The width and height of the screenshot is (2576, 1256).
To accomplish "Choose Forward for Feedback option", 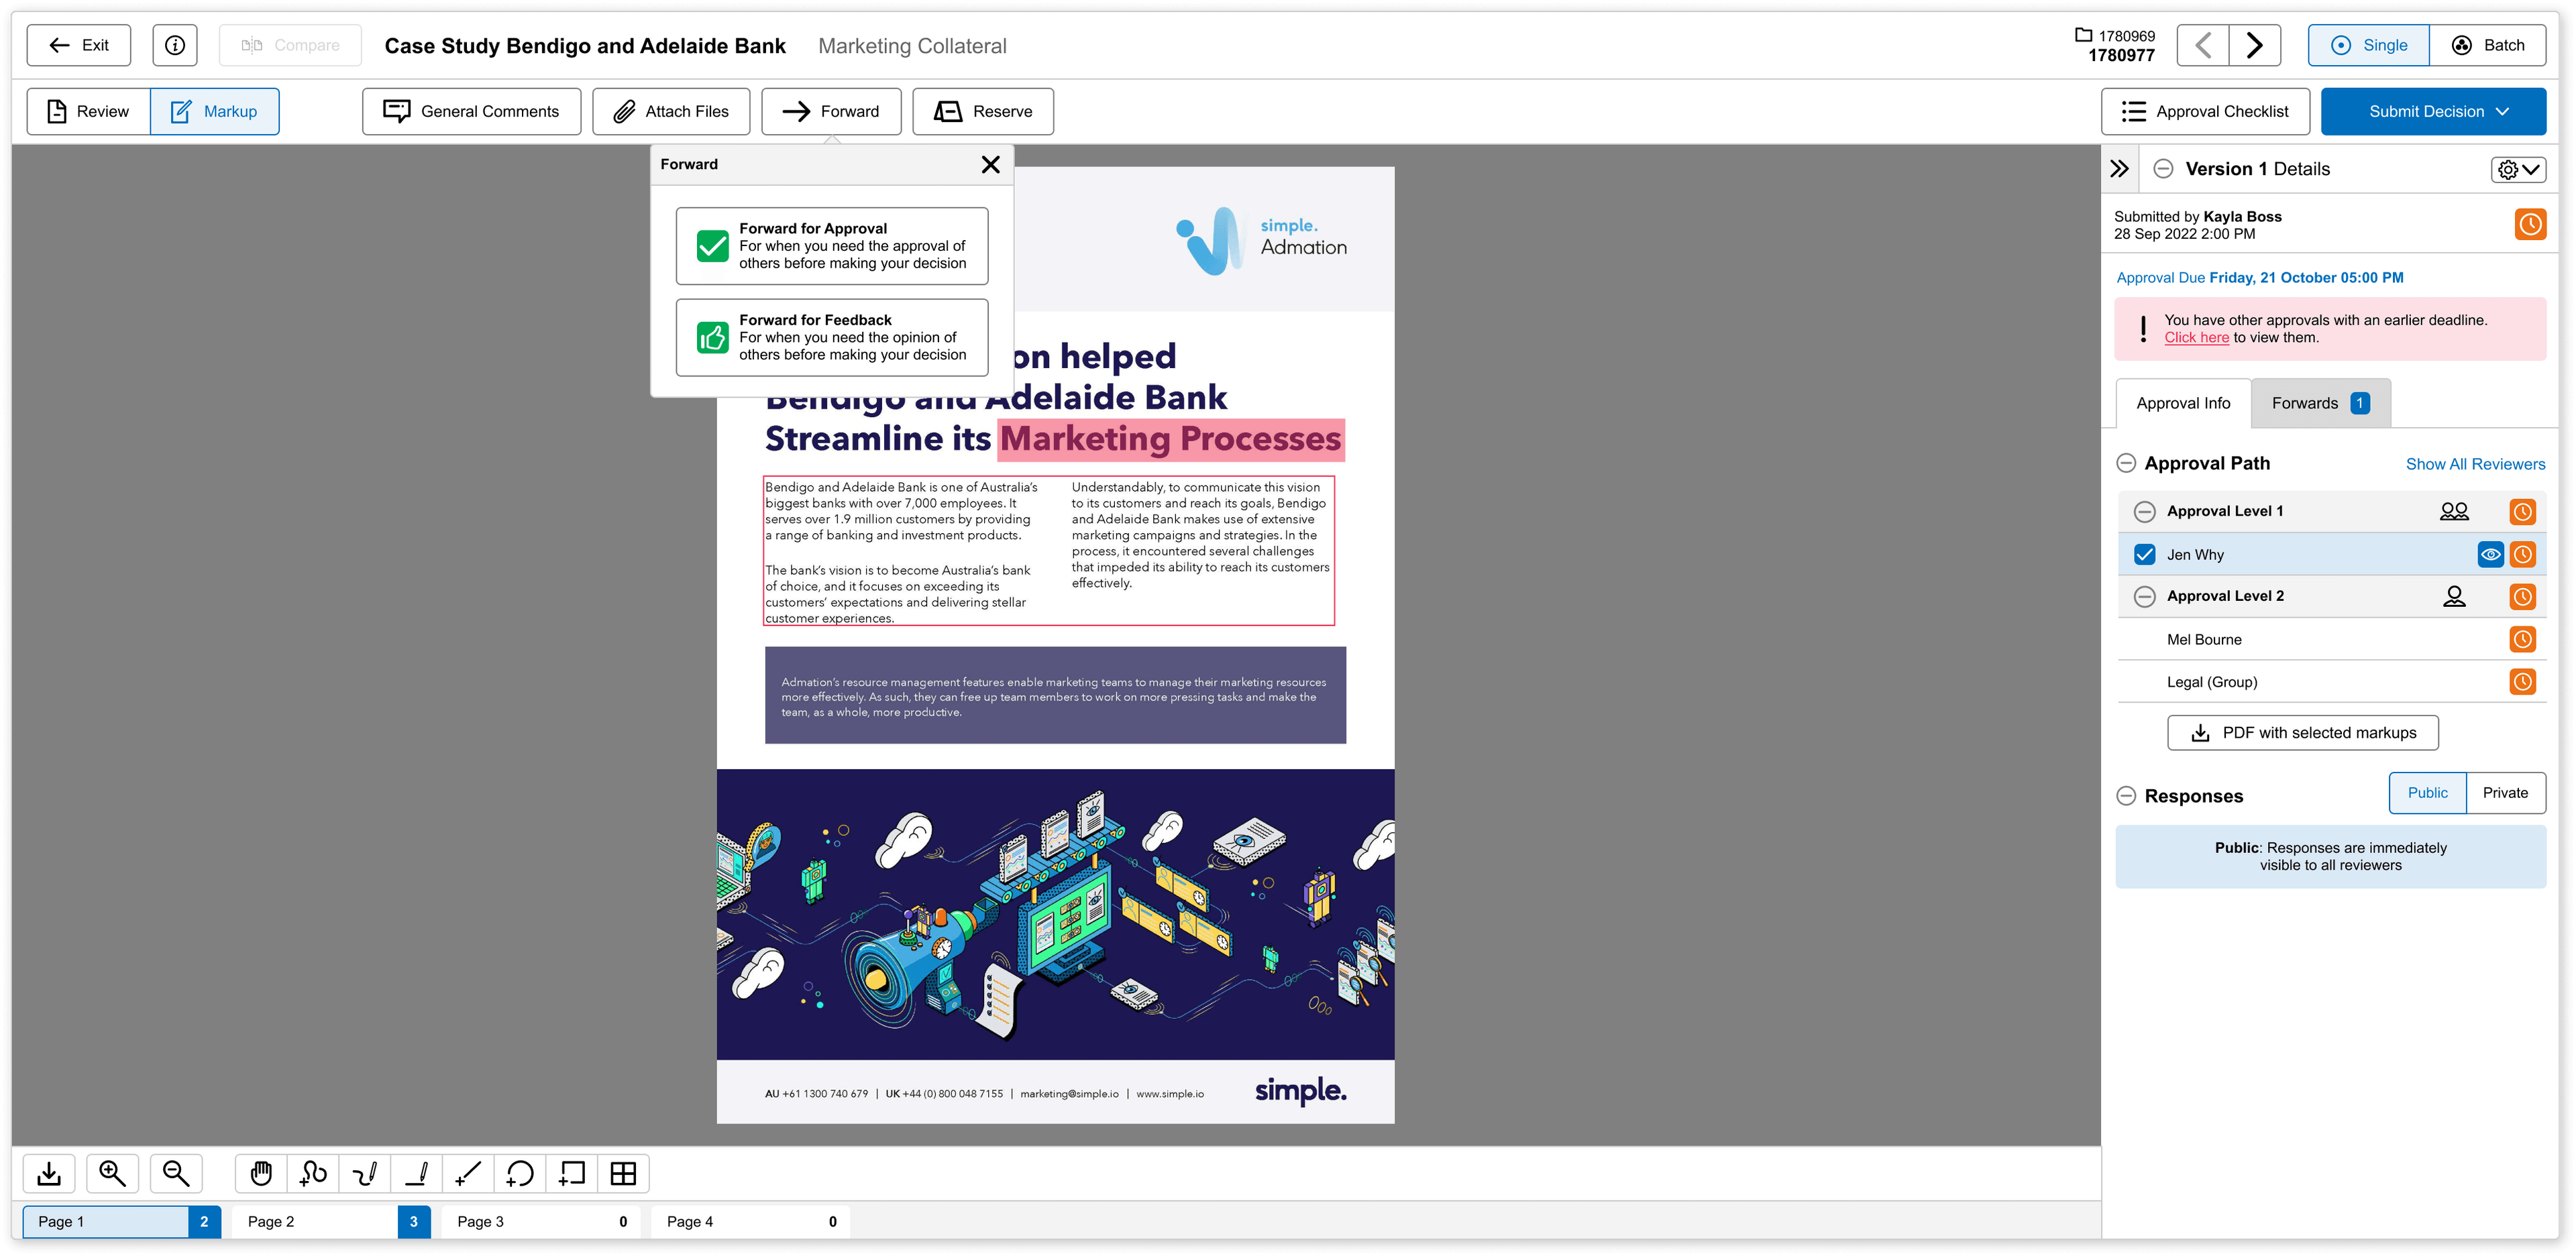I will [832, 337].
